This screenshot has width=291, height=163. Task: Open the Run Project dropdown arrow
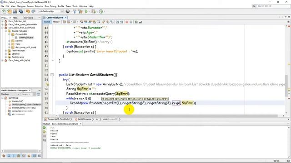tap(90, 11)
